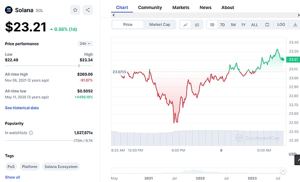Download chart data with download icon
The height and width of the screenshot is (182, 300).
295,24
